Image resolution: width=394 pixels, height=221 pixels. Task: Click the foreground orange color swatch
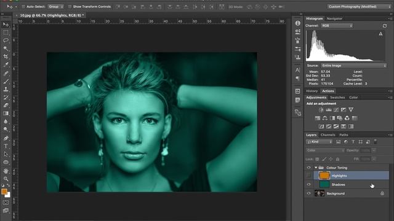(4, 192)
